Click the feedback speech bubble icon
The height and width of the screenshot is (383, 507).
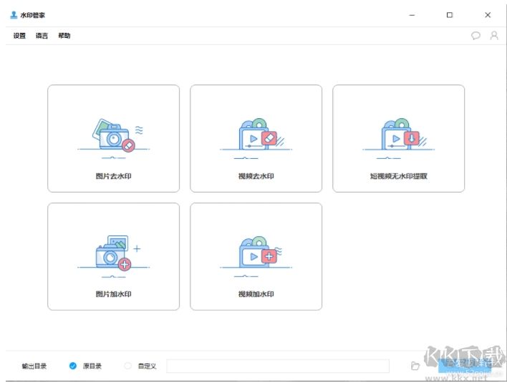pyautogui.click(x=475, y=36)
